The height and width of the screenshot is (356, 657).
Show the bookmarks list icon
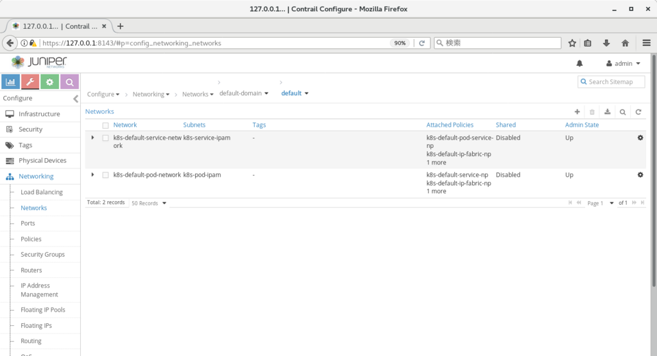pos(588,43)
